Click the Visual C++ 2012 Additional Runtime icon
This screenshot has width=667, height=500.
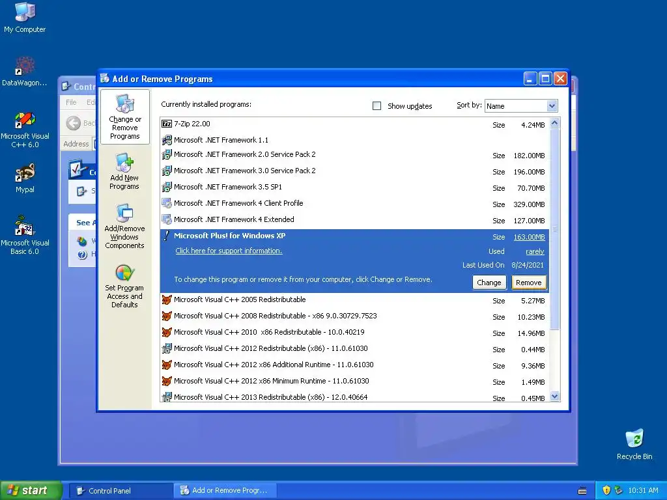167,365
